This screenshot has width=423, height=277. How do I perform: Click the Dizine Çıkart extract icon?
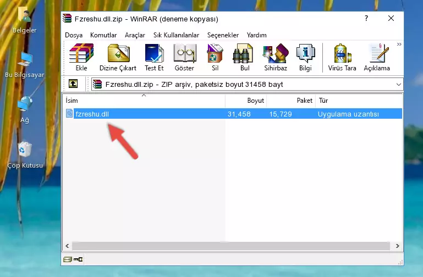coord(118,53)
